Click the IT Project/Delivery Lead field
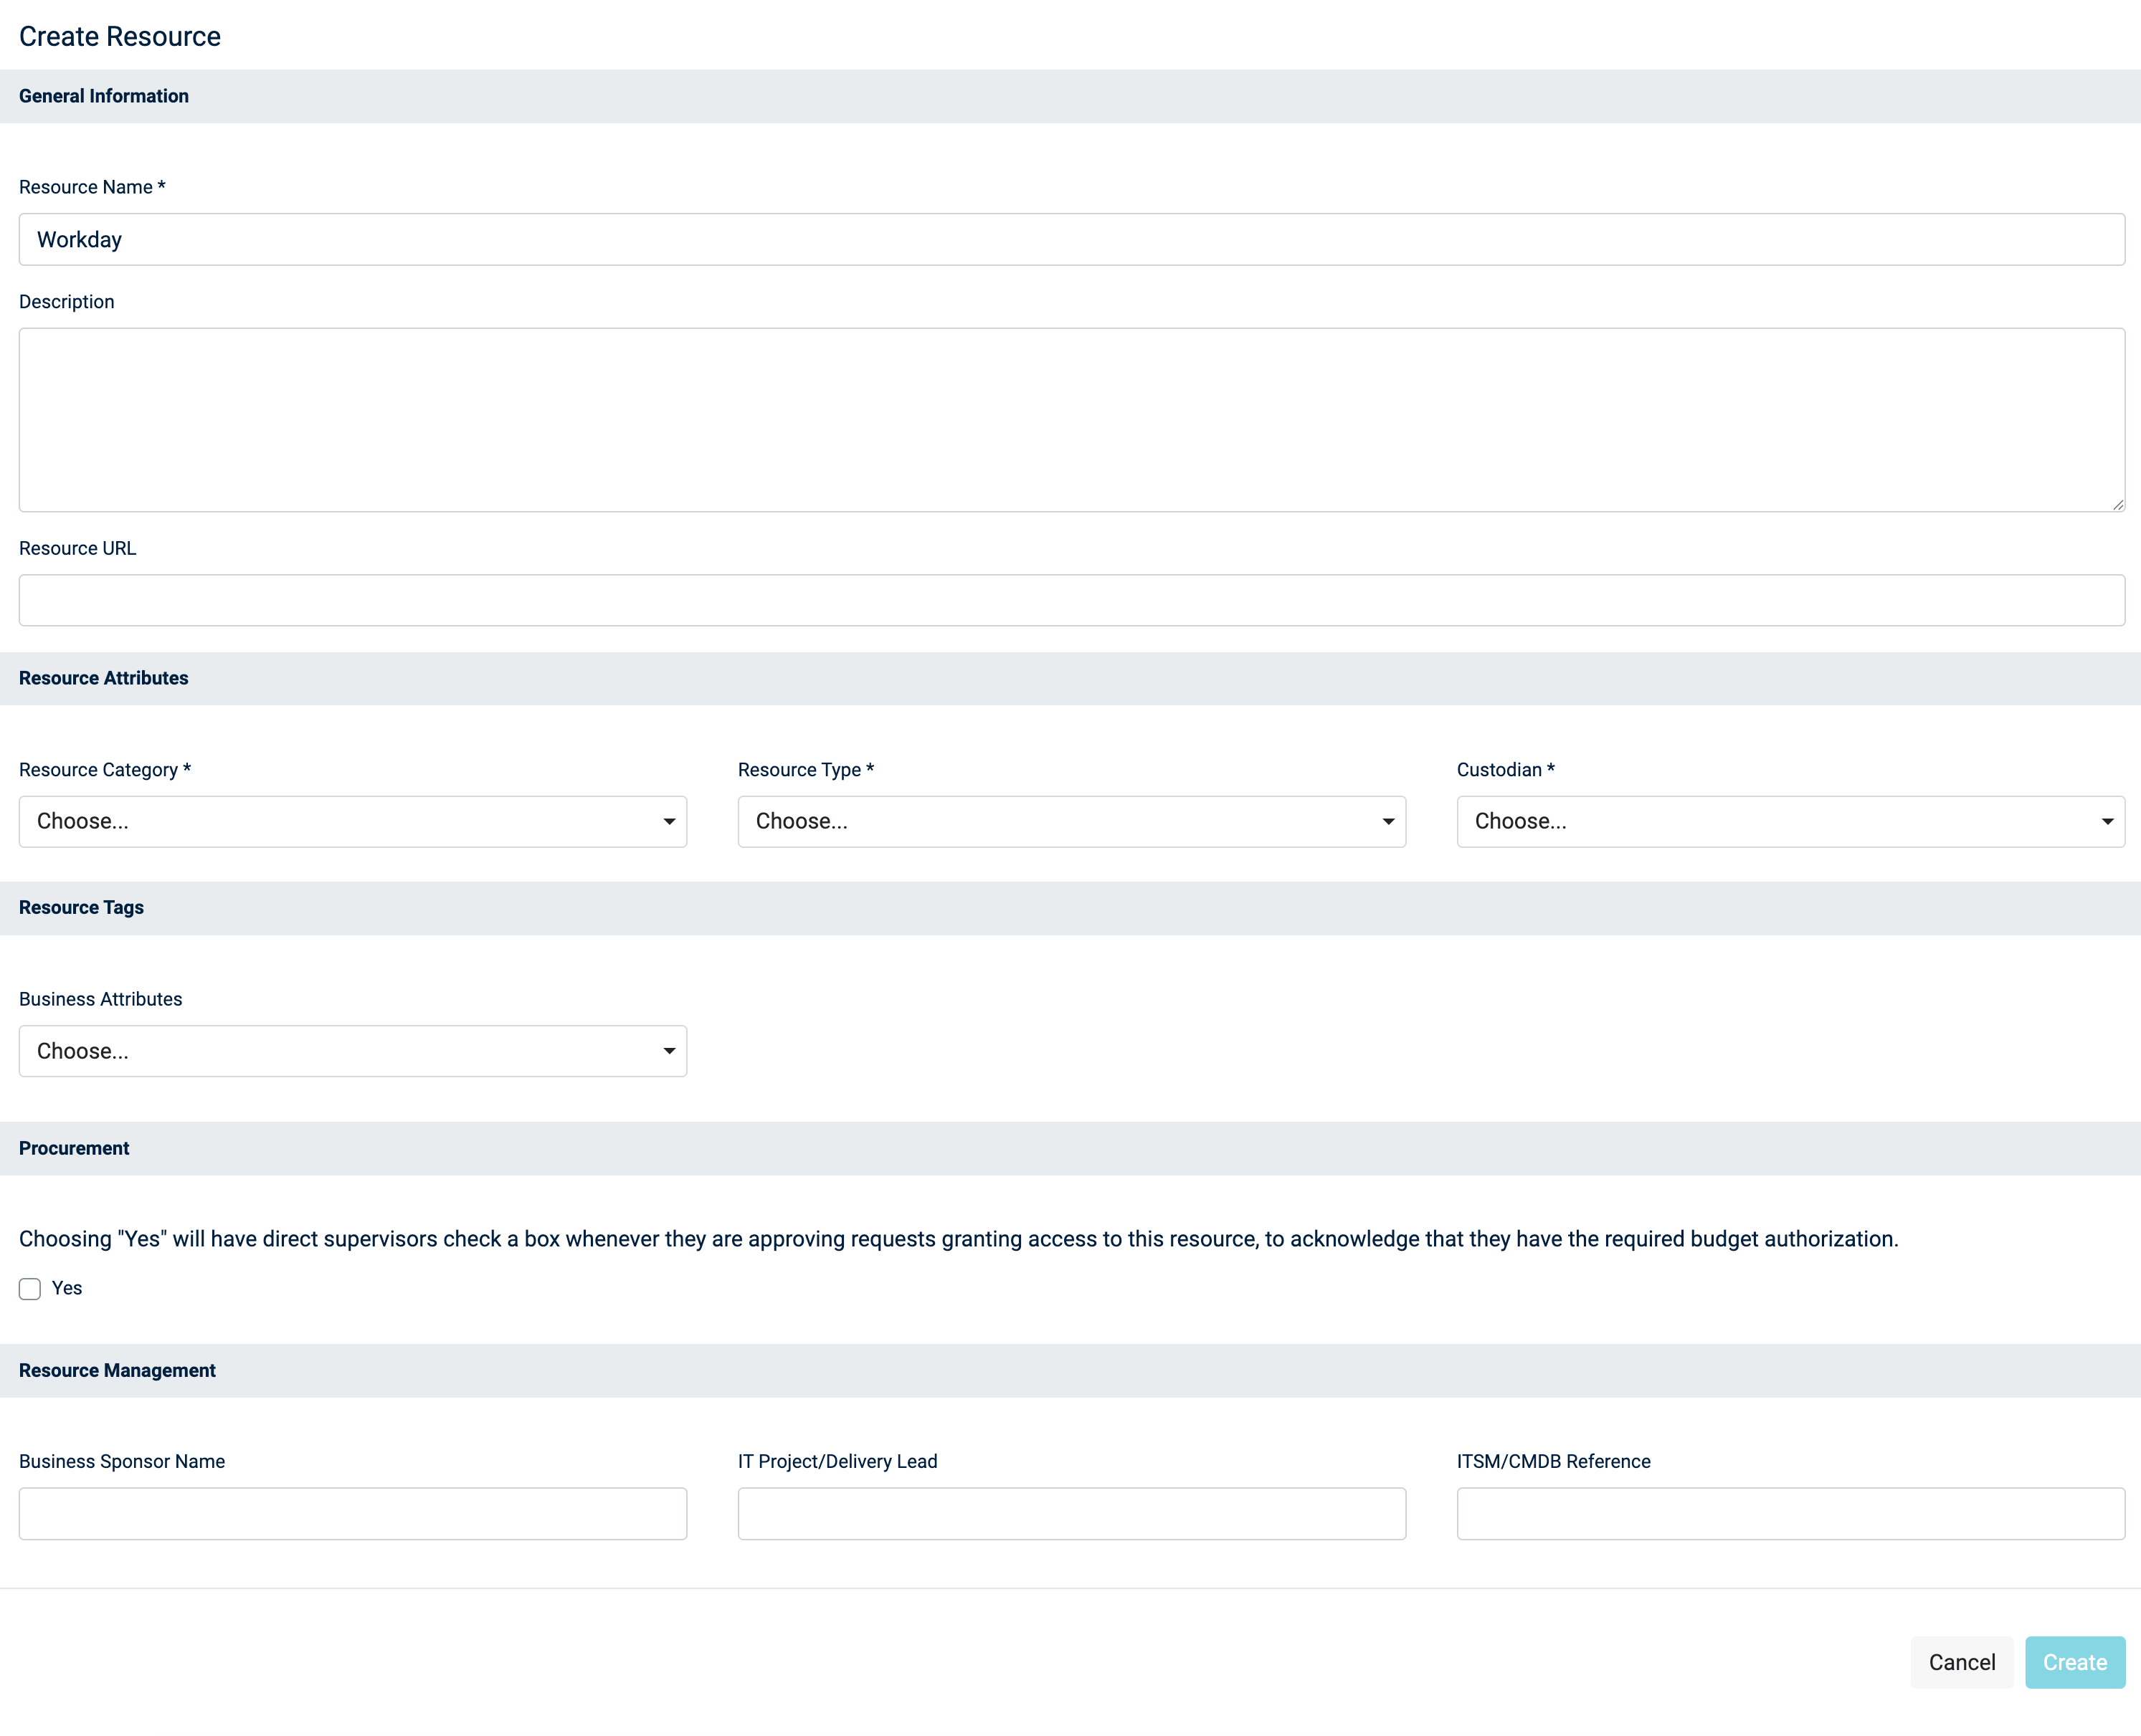The image size is (2141, 1736). point(1071,1513)
